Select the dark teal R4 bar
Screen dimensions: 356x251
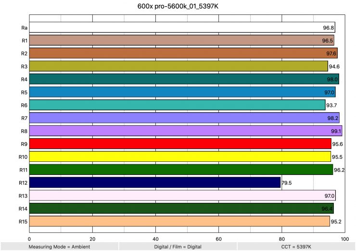184,79
